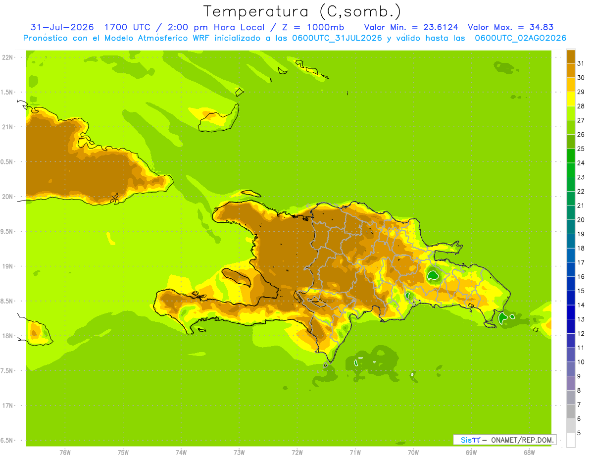Viewport: 594px width, 459px height.
Task: Pick the gray swatch between legend values 6 and 7
Action: 571,411
